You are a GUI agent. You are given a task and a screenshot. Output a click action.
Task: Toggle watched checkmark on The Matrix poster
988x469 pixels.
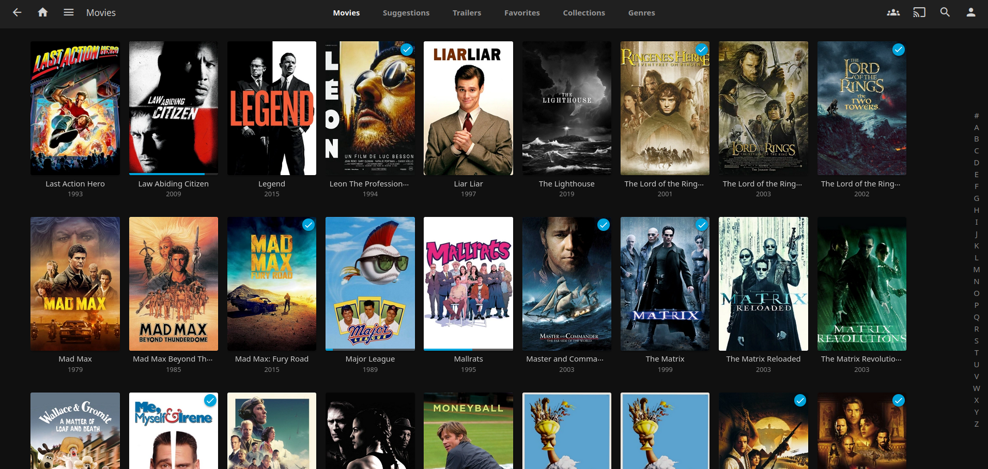pos(702,225)
